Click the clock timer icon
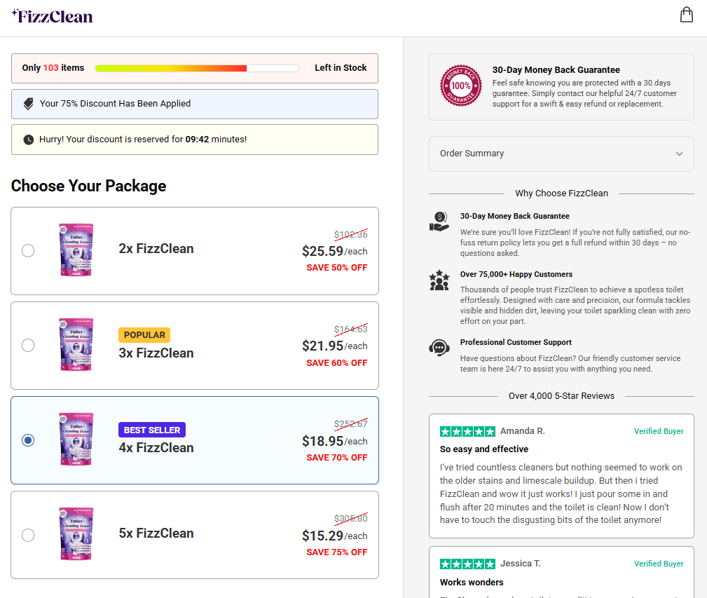The height and width of the screenshot is (598, 707). point(29,140)
